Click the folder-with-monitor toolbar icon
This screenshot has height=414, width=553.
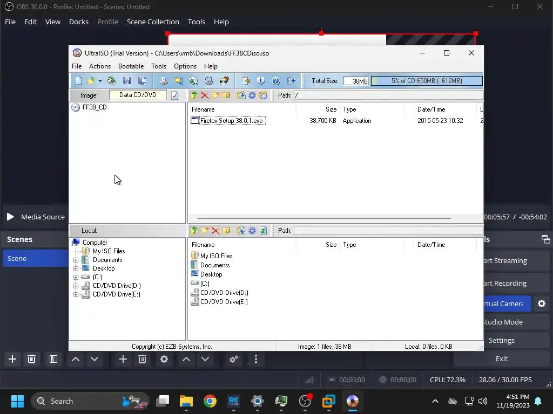[179, 81]
